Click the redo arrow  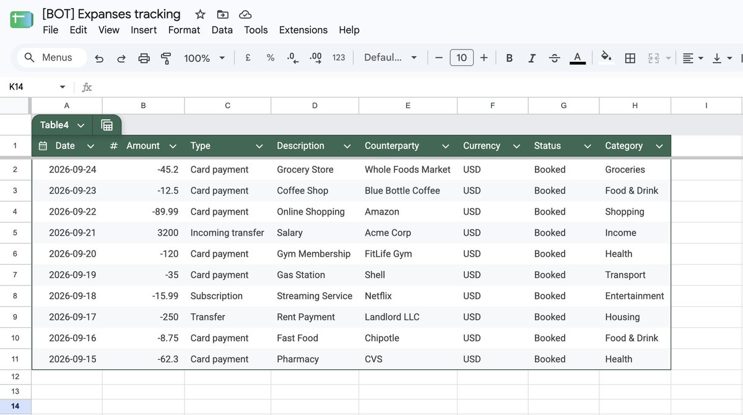tap(121, 58)
